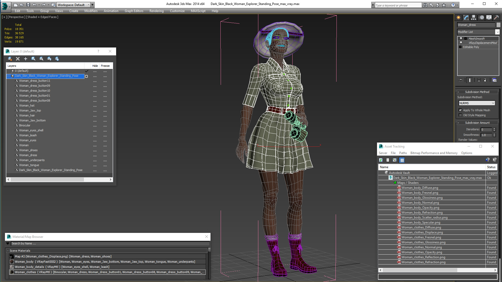Open the Modifier List dropdown
502x282 pixels.
497,32
